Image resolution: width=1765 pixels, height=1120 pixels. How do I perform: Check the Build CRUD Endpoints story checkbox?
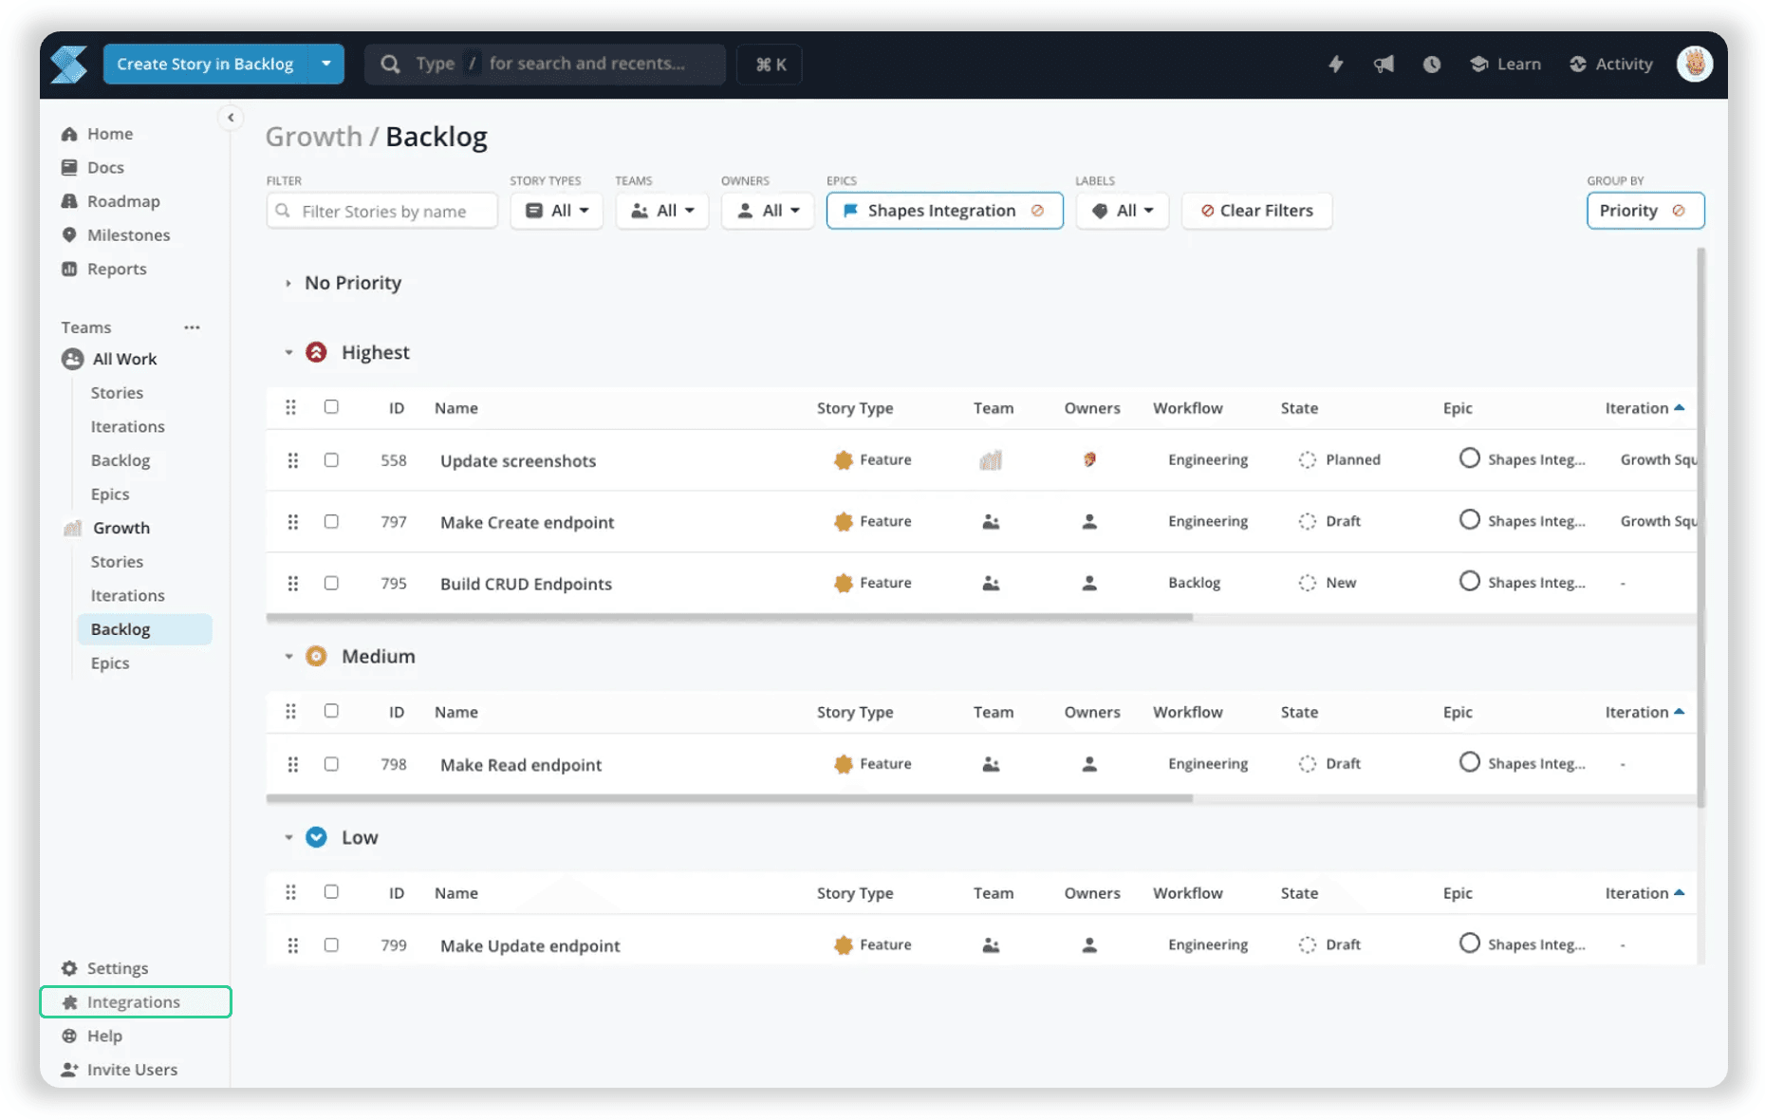coord(331,584)
